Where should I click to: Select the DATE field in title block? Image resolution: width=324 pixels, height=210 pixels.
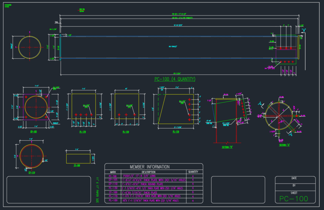[294, 178]
